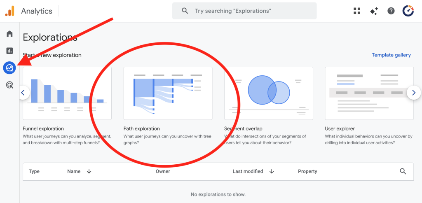Sort explorations by Name arrow
This screenshot has width=422, height=203.
click(89, 171)
